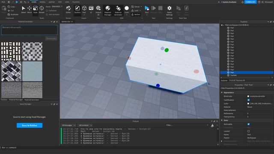Image resolution: width=274 pixels, height=154 pixels.
Task: Activate the Scale tool
Action: point(35,9)
